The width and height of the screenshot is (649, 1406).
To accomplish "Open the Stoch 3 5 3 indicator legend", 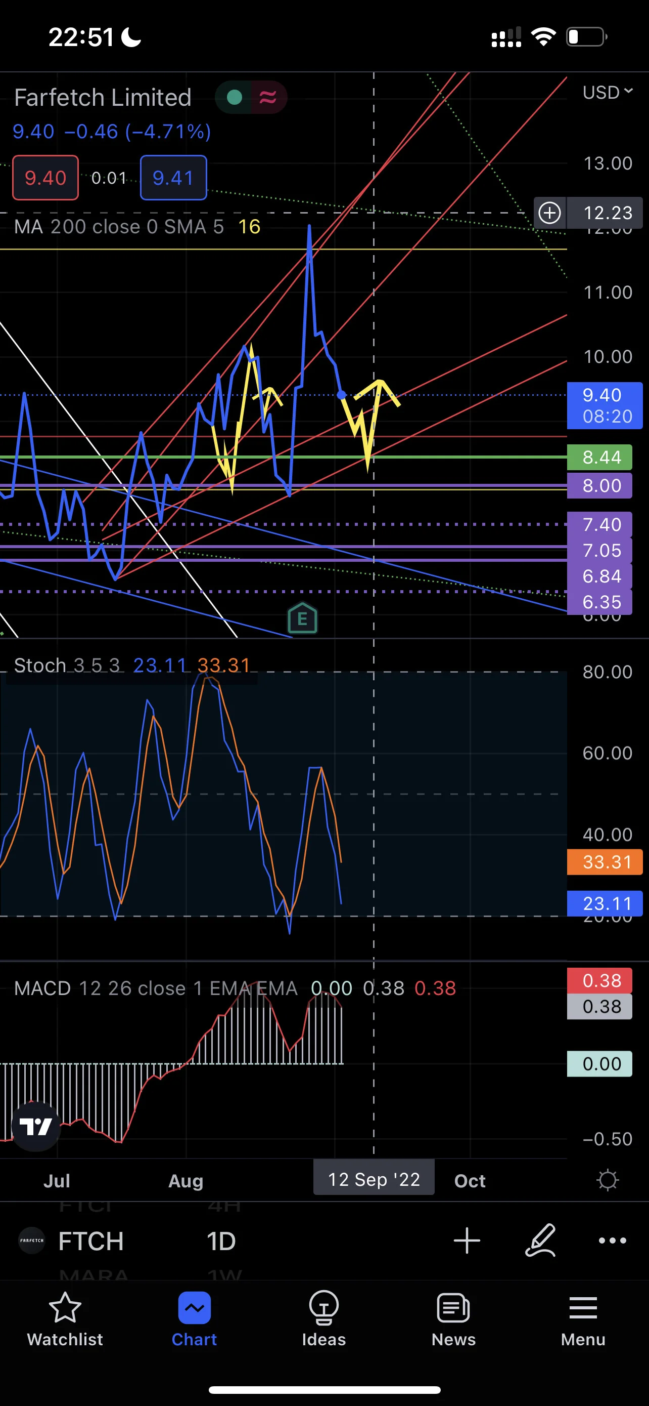I will 132,666.
